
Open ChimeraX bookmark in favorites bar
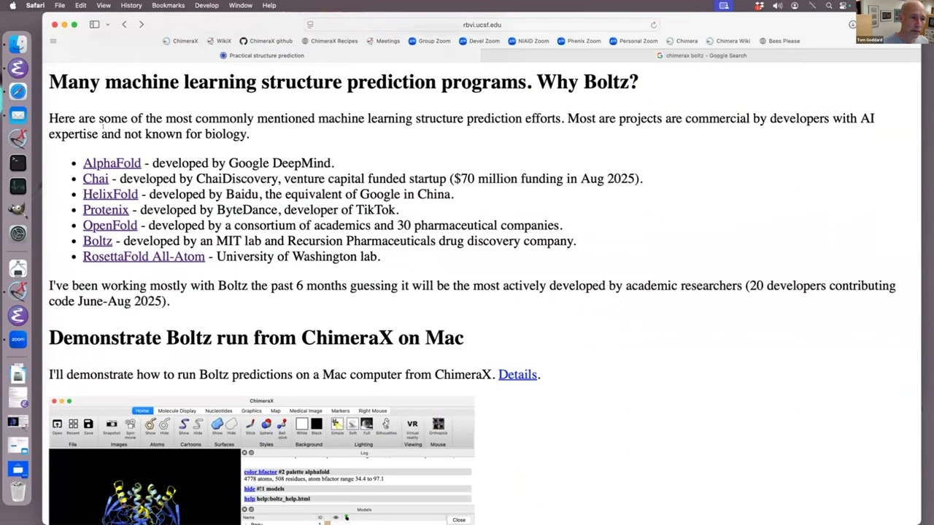[x=181, y=41]
